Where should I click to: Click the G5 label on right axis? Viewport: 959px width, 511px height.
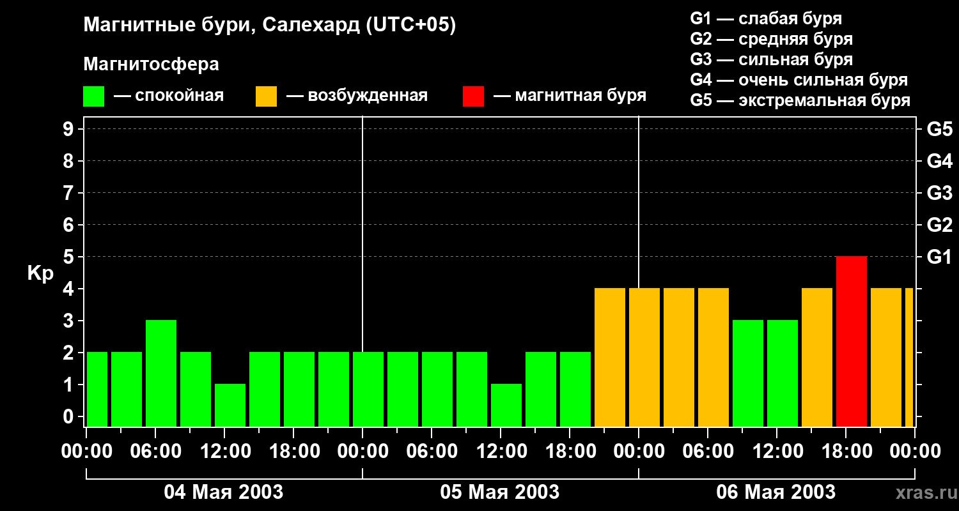click(x=939, y=129)
